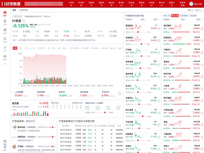This screenshot has width=204, height=153.
Task: Sort the ST西发申万分类个股 list by 换手
Action: pos(156,20)
